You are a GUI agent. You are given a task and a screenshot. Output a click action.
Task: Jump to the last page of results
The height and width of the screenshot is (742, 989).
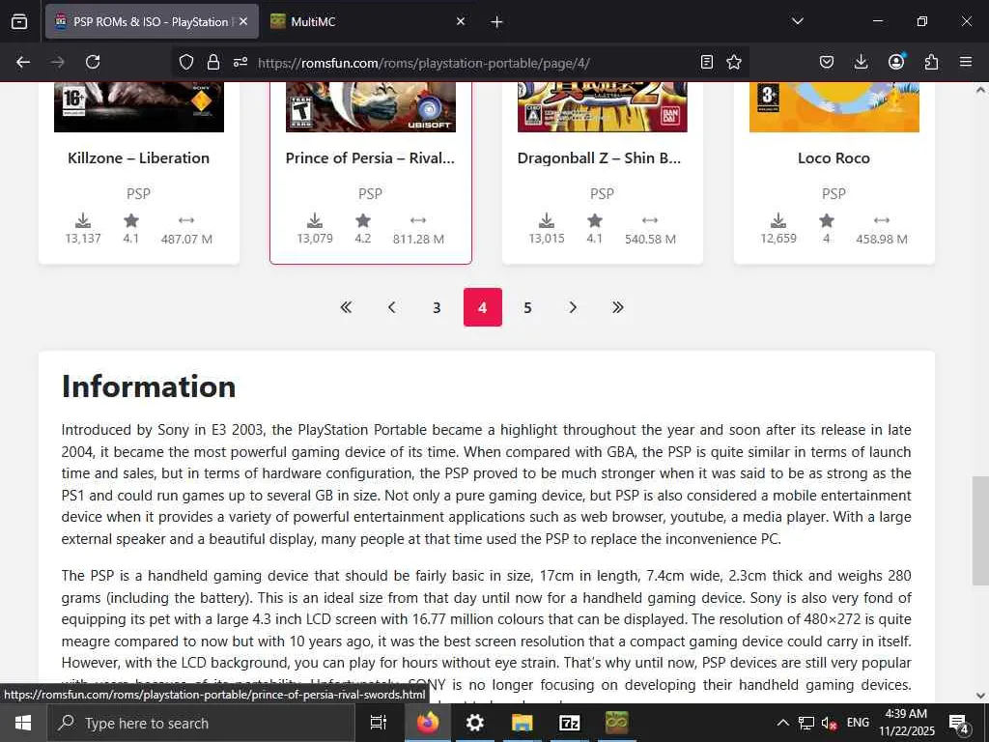coord(618,307)
